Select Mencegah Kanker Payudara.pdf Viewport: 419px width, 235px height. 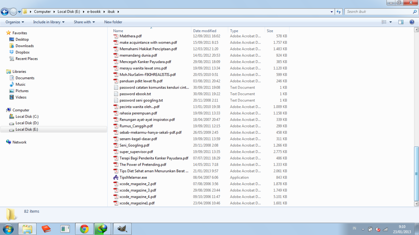pos(145,62)
